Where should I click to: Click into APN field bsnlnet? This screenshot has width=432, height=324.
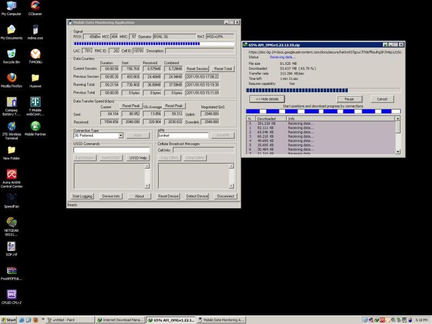183,136
